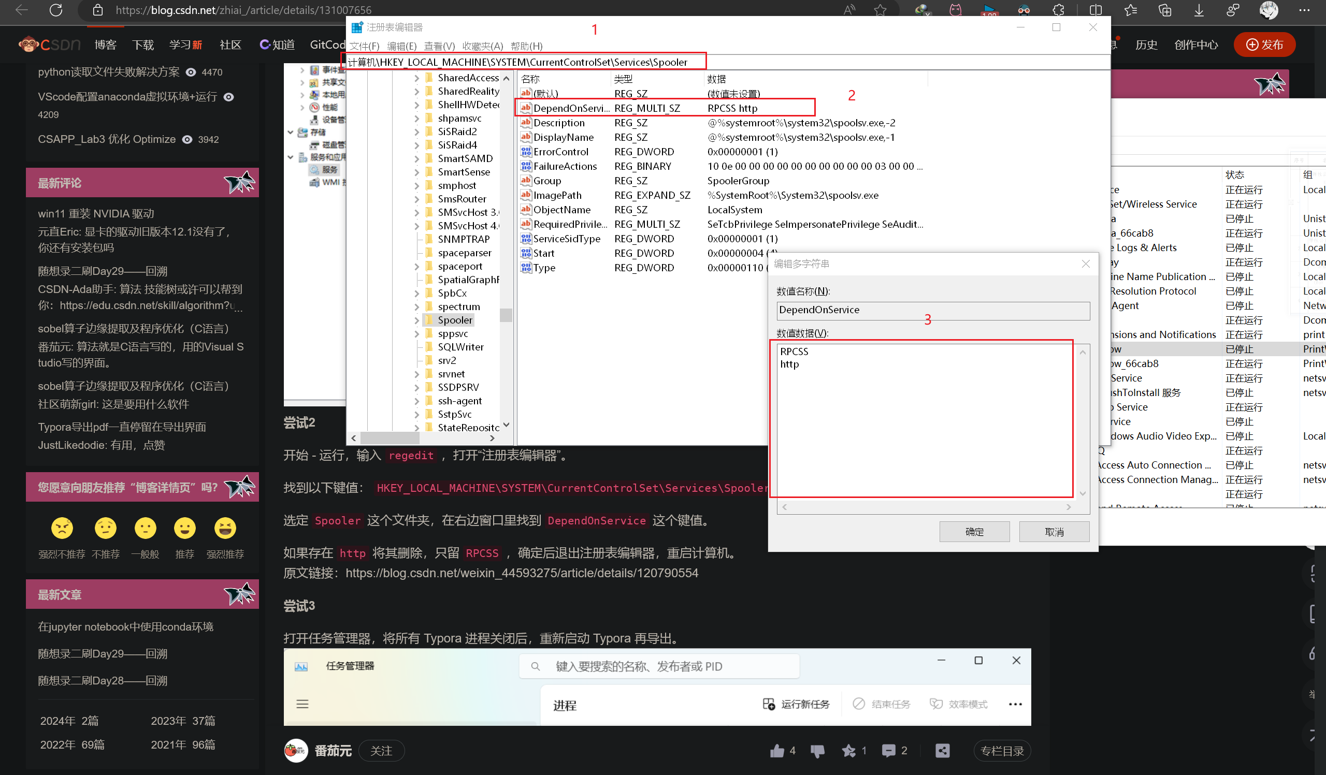This screenshot has height=775, width=1326.
Task: Click the share icon below the article
Action: pos(942,751)
